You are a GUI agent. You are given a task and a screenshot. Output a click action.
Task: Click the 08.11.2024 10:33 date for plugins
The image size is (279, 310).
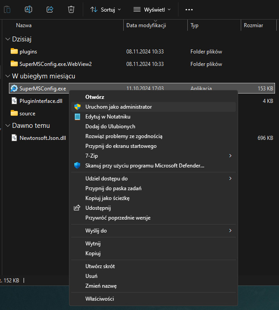coord(145,52)
